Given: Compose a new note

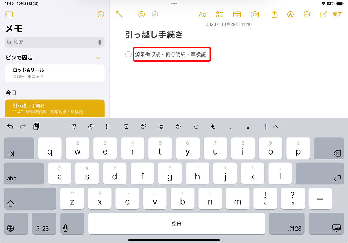Looking at the screenshot, I should [324, 14].
